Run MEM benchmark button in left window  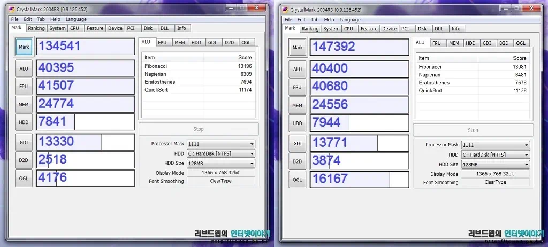pyautogui.click(x=24, y=104)
